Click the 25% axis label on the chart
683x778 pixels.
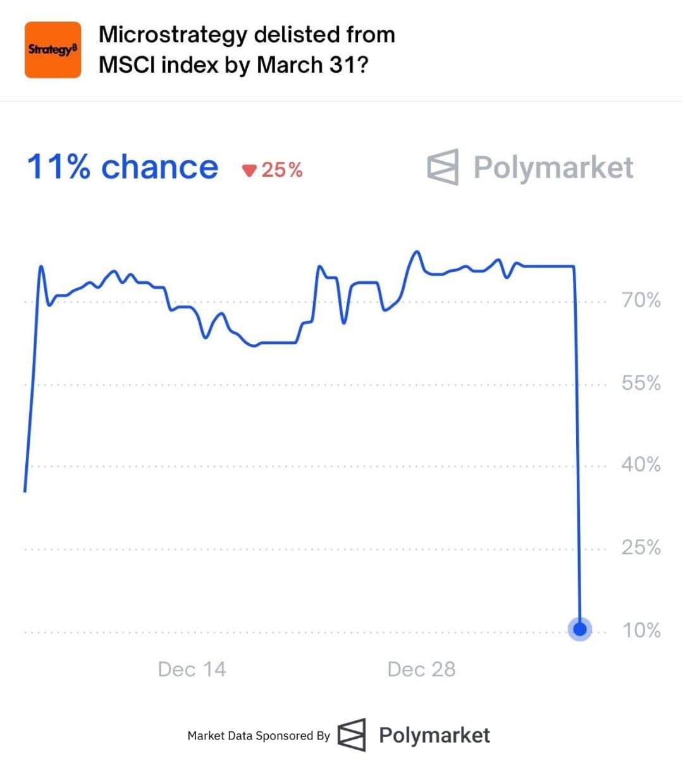tap(641, 547)
